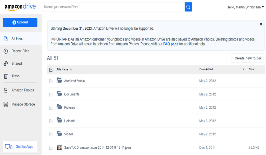This screenshot has width=266, height=155.
Task: Toggle the select-all checkbox in header
Action: pos(51,70)
